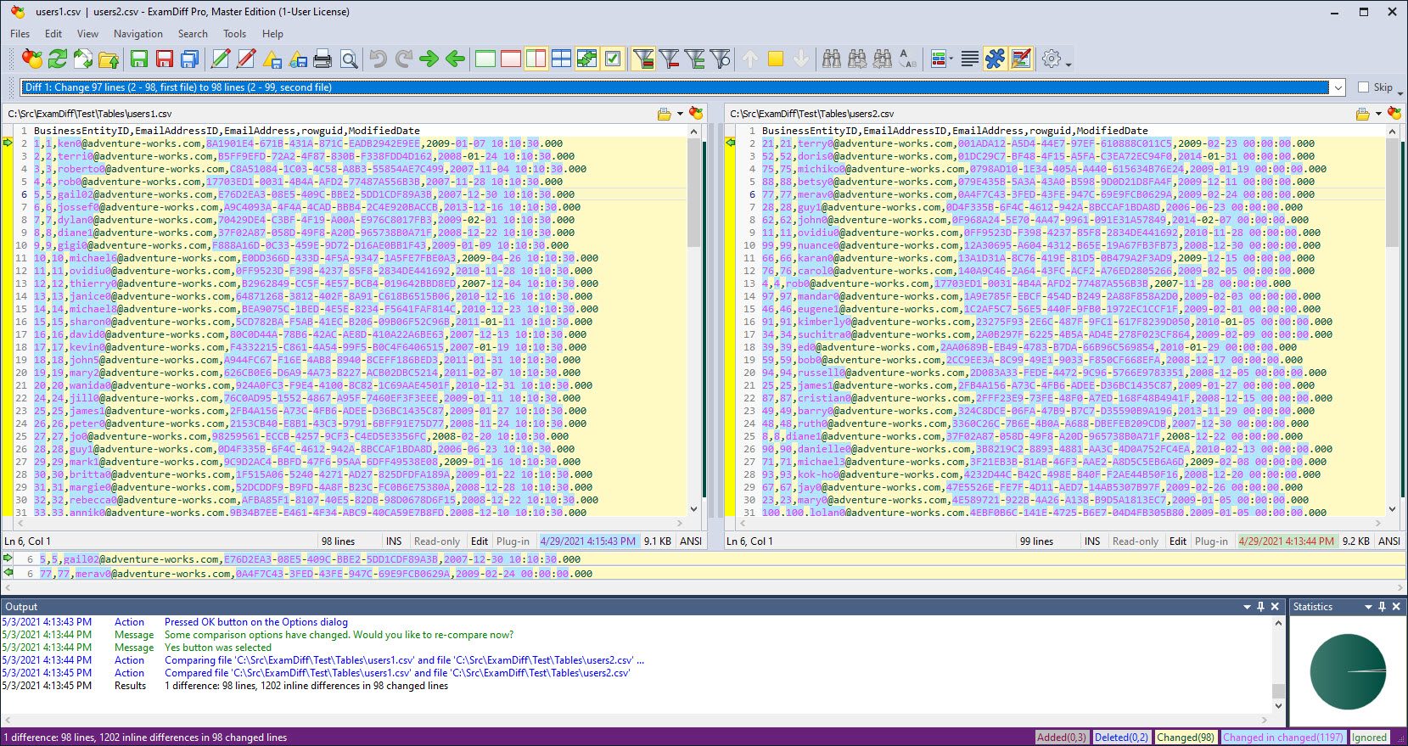1408x746 pixels.
Task: Click the save diff file warning-disk icon
Action: tap(272, 59)
